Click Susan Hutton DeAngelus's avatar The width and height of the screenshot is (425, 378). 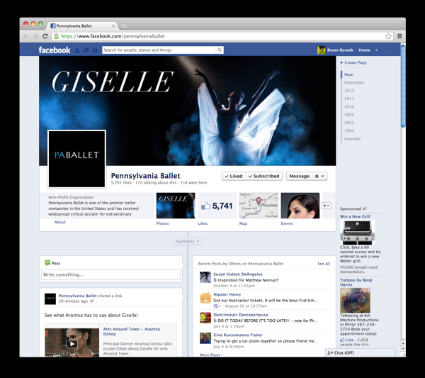coord(205,277)
